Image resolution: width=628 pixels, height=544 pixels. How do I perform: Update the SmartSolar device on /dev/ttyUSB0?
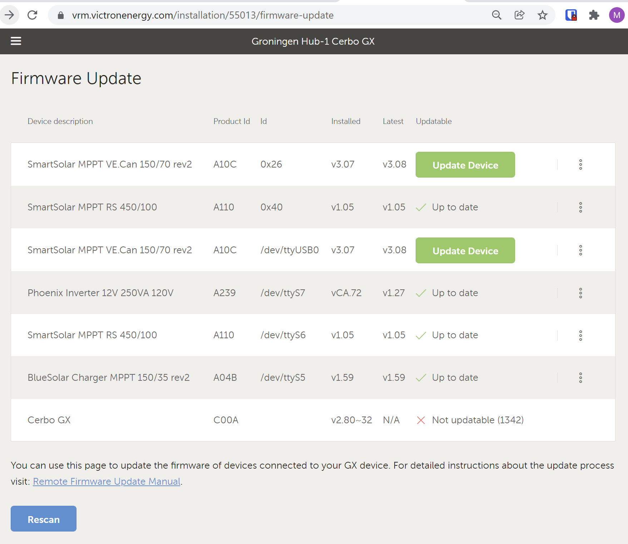click(x=465, y=250)
